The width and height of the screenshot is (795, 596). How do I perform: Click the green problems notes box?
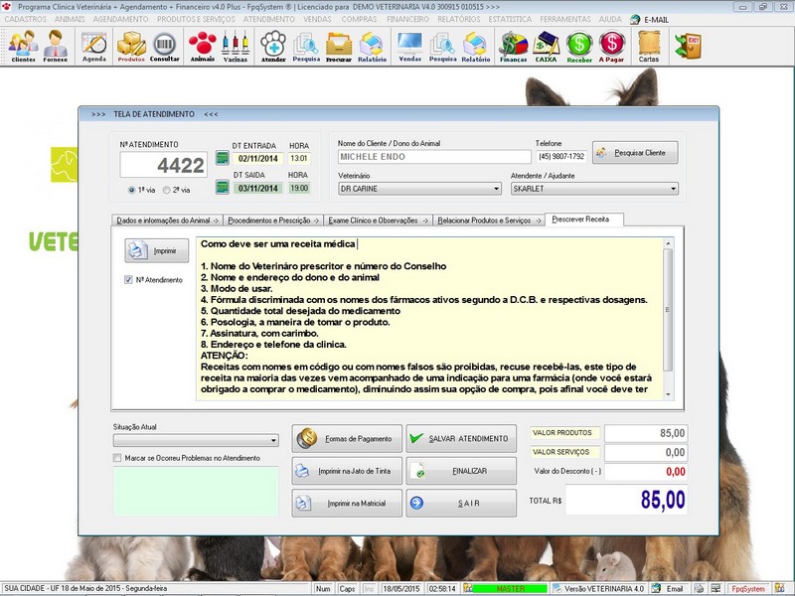click(196, 491)
